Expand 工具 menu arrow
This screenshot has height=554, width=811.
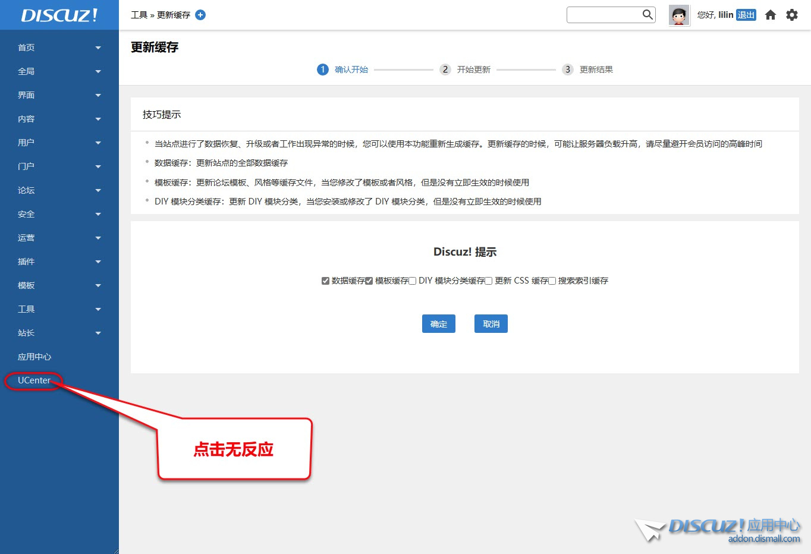click(98, 309)
